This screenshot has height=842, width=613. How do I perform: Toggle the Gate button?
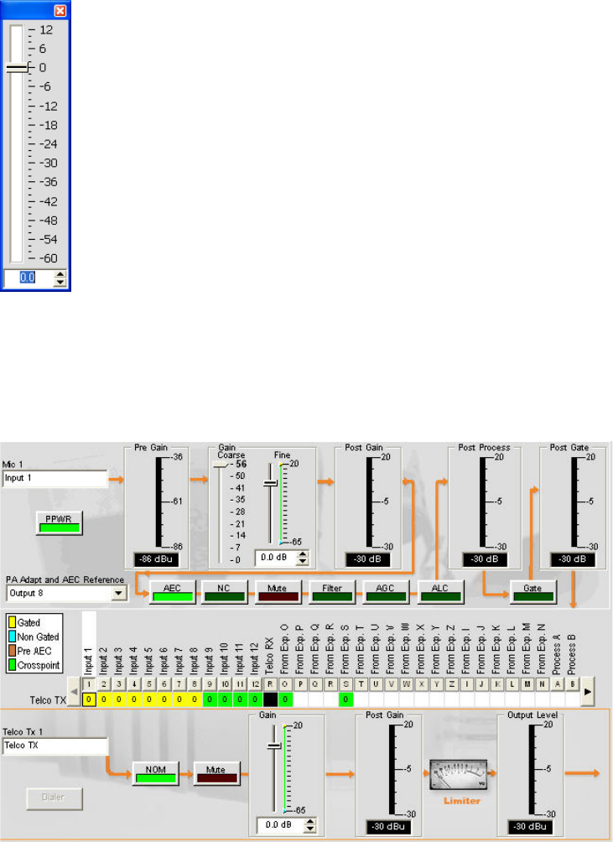pos(532,591)
